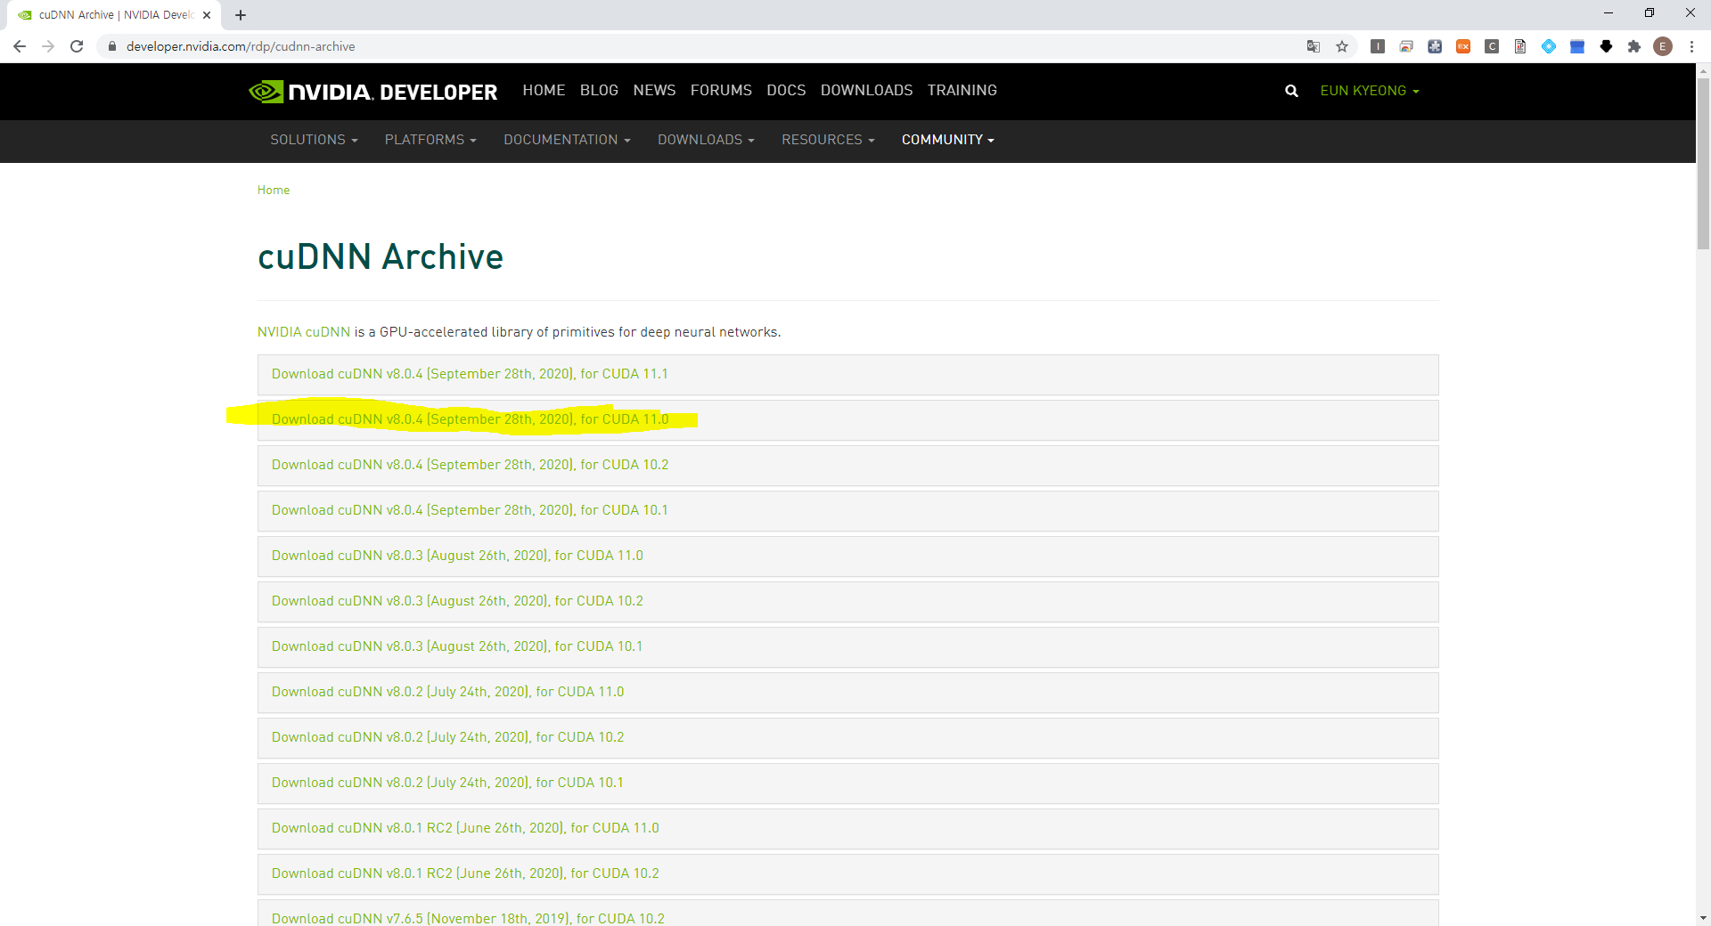Expand cuDNN v8.0.1 RC2 for CUDA 11.0

[847, 829]
